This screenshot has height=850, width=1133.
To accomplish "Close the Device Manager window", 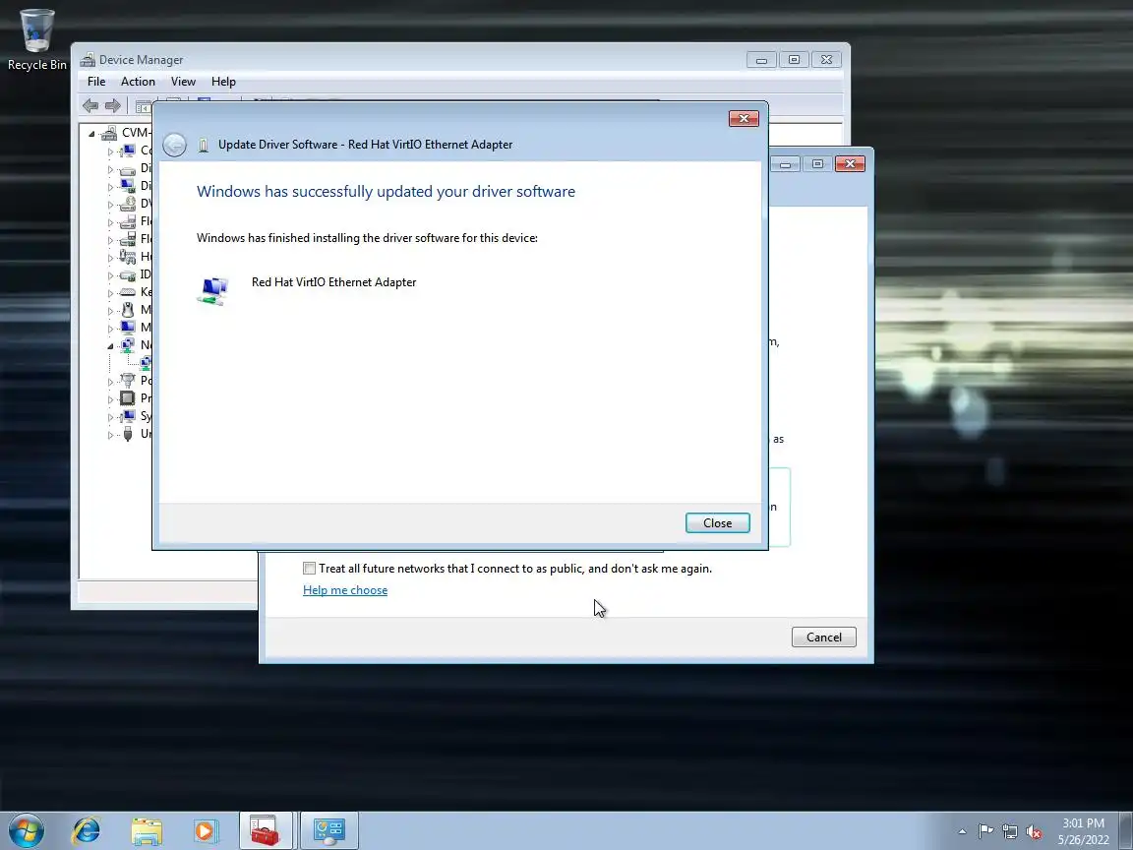I will pos(826,60).
